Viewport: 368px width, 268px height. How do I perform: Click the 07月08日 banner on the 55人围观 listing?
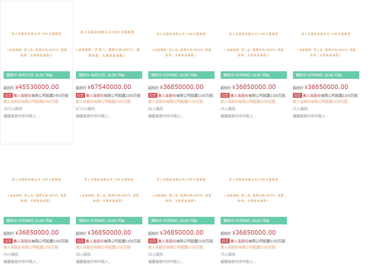(326, 75)
